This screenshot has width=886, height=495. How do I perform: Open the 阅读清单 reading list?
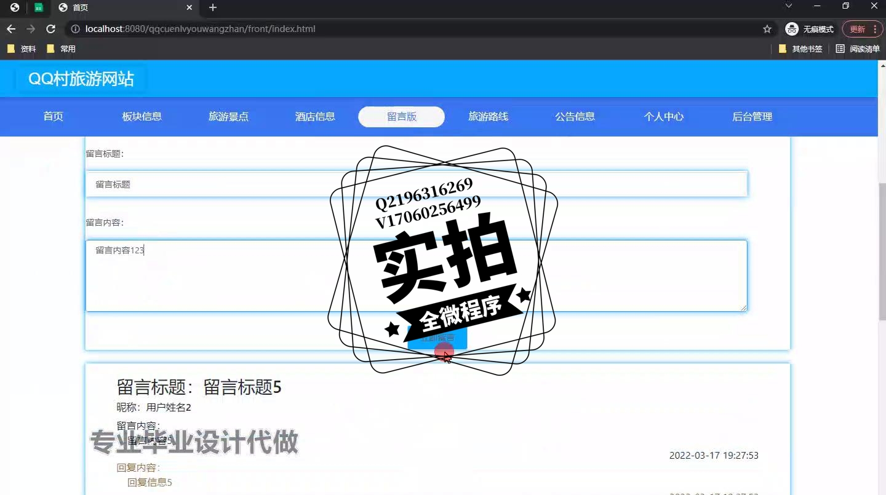point(858,49)
